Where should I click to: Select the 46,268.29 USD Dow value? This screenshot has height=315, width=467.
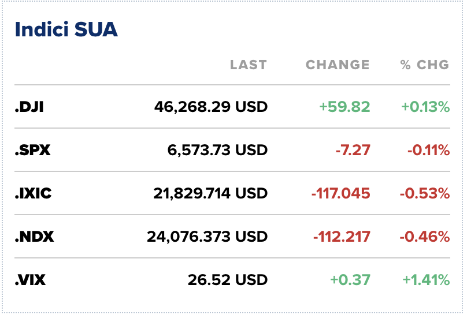click(x=211, y=107)
